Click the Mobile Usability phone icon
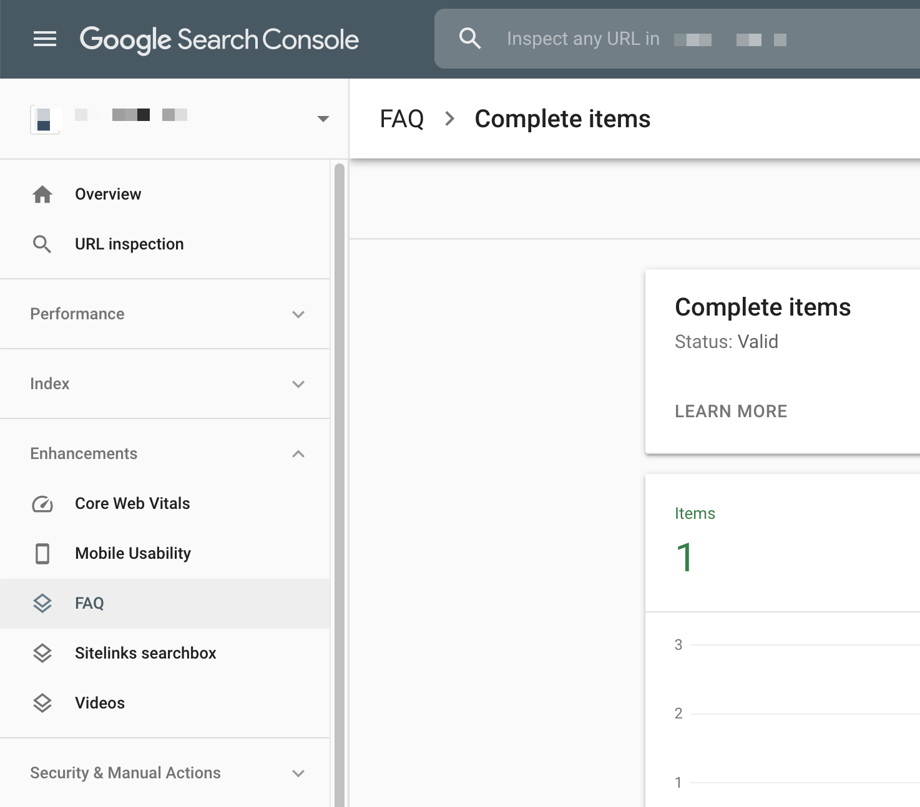Image resolution: width=920 pixels, height=807 pixels. [x=42, y=553]
